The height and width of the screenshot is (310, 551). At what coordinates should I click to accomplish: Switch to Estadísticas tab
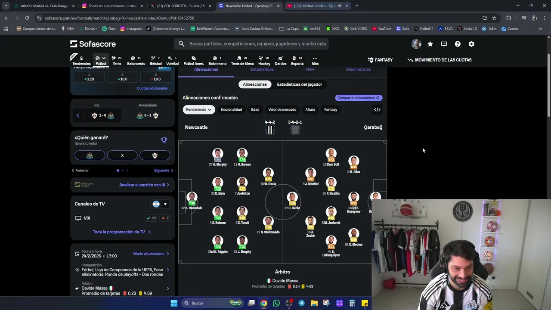(x=262, y=69)
